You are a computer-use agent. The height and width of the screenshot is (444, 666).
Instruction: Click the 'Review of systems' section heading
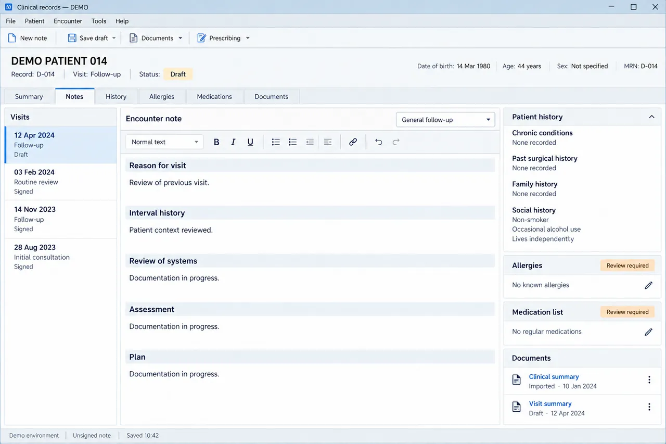point(163,261)
